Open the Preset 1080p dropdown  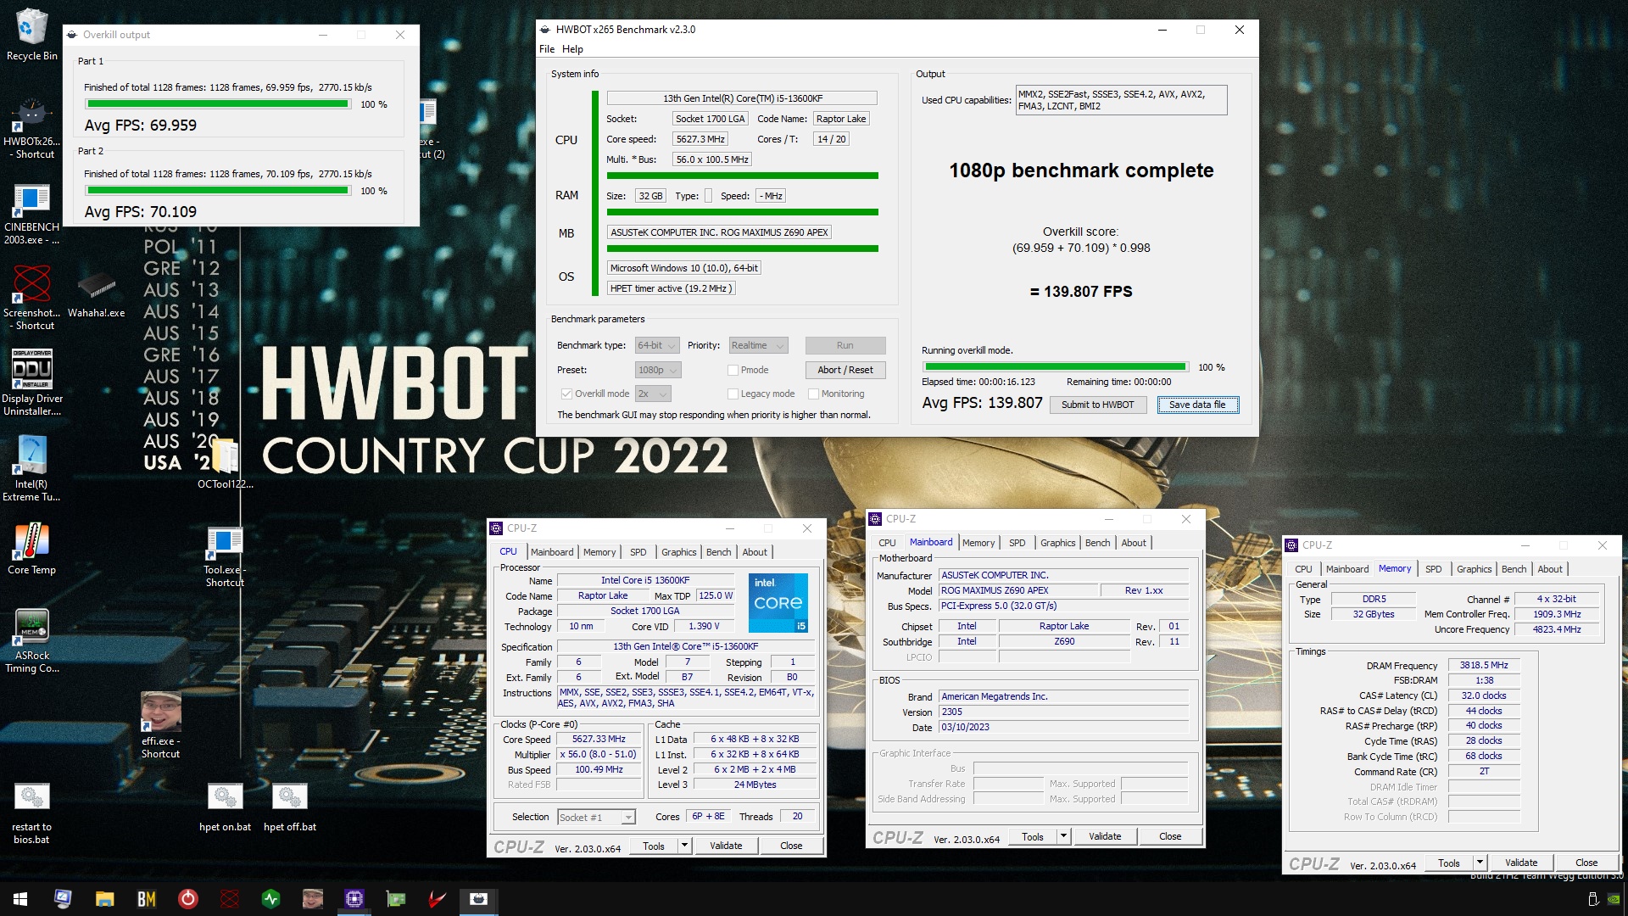click(x=657, y=370)
